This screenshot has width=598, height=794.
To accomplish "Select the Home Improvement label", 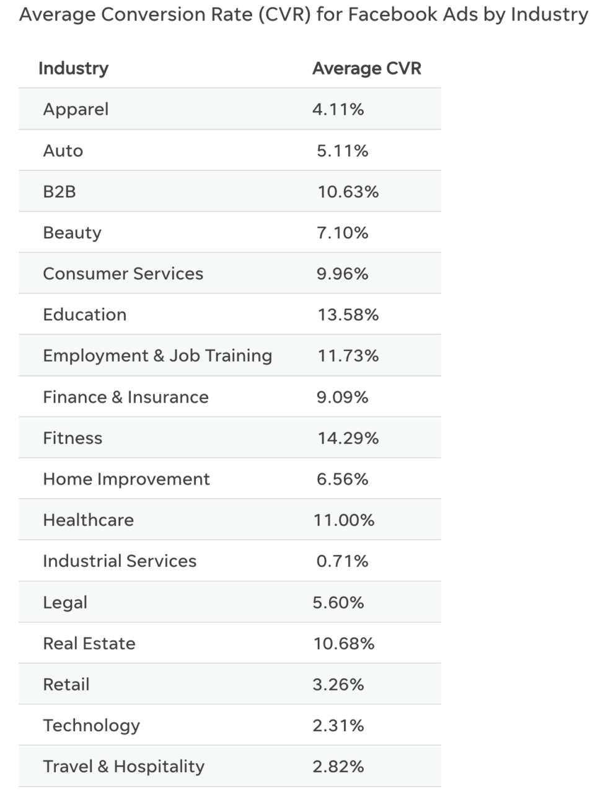I will tap(126, 479).
